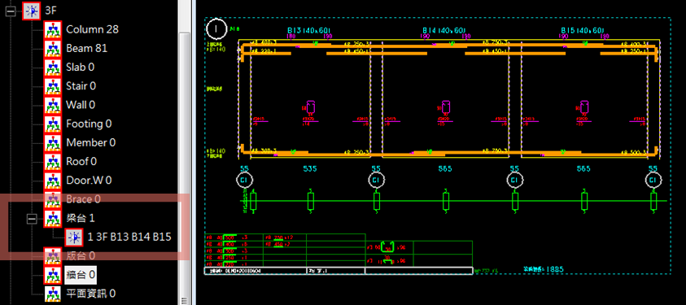Select the 牆台 0 tree item

pos(81,275)
